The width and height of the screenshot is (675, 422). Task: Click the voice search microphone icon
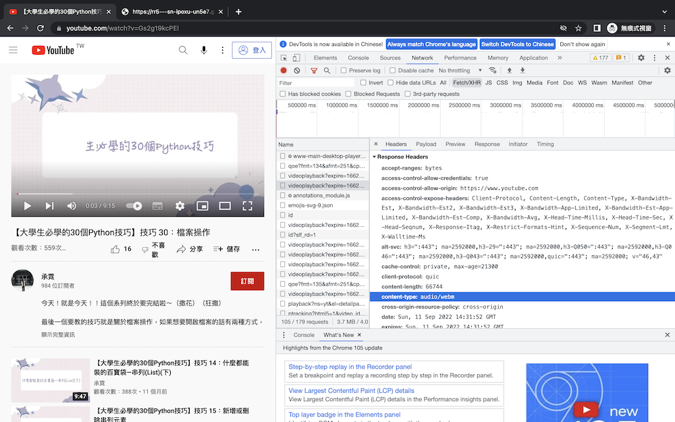point(204,50)
